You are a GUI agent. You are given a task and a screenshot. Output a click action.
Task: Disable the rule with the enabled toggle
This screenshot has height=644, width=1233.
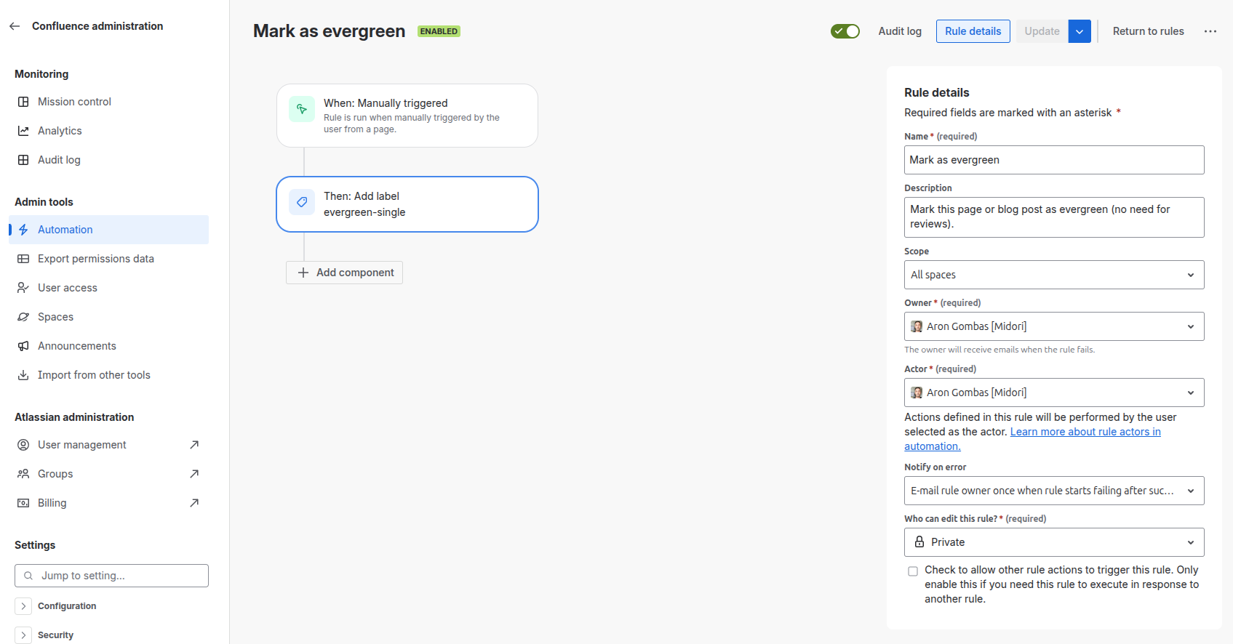pyautogui.click(x=845, y=31)
